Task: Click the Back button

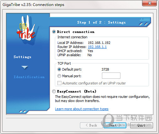Action: click(91, 125)
